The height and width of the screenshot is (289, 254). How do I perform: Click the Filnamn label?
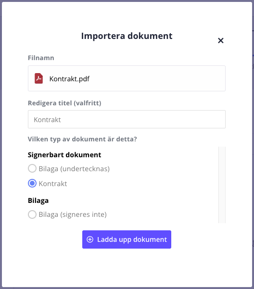pyautogui.click(x=41, y=58)
